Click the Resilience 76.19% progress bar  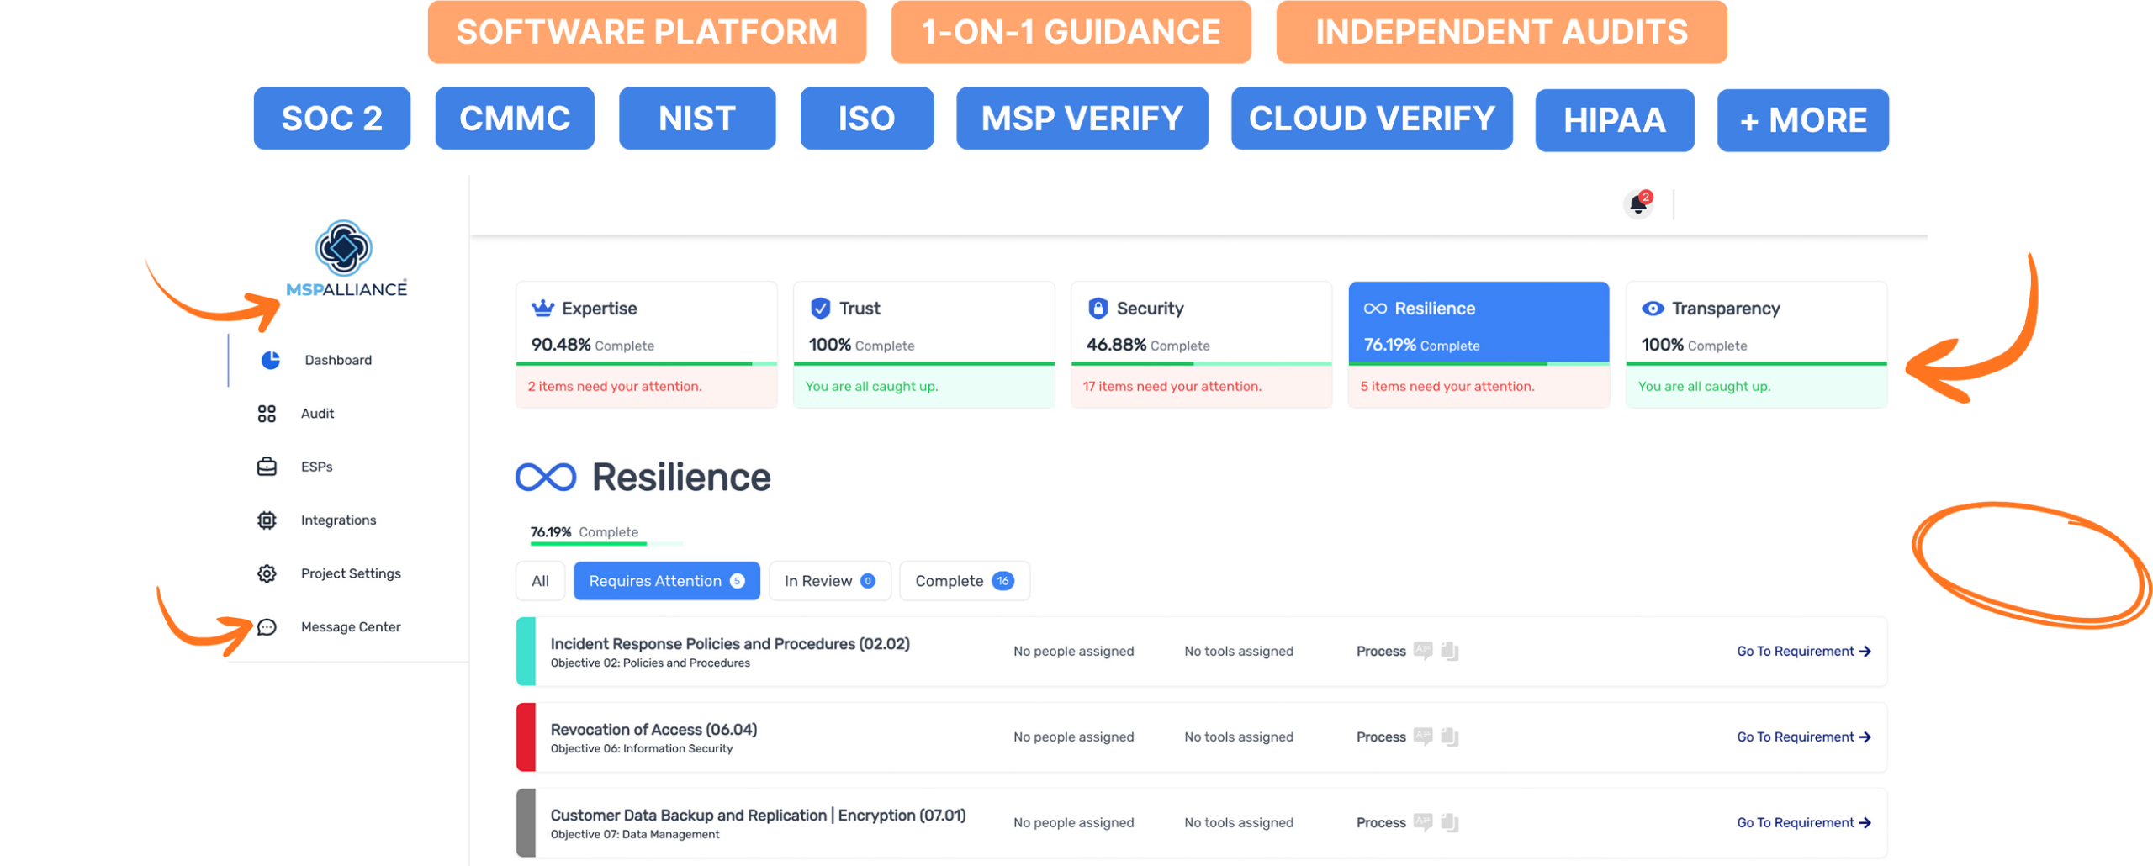click(x=606, y=543)
